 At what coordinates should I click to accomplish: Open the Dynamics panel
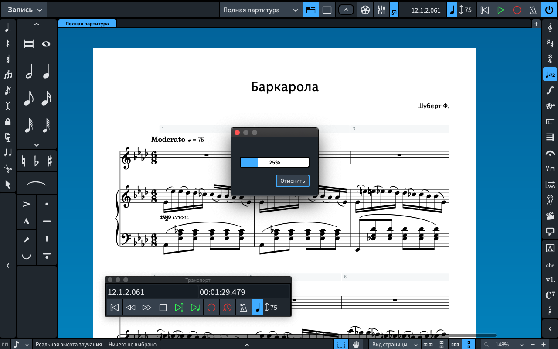[550, 90]
